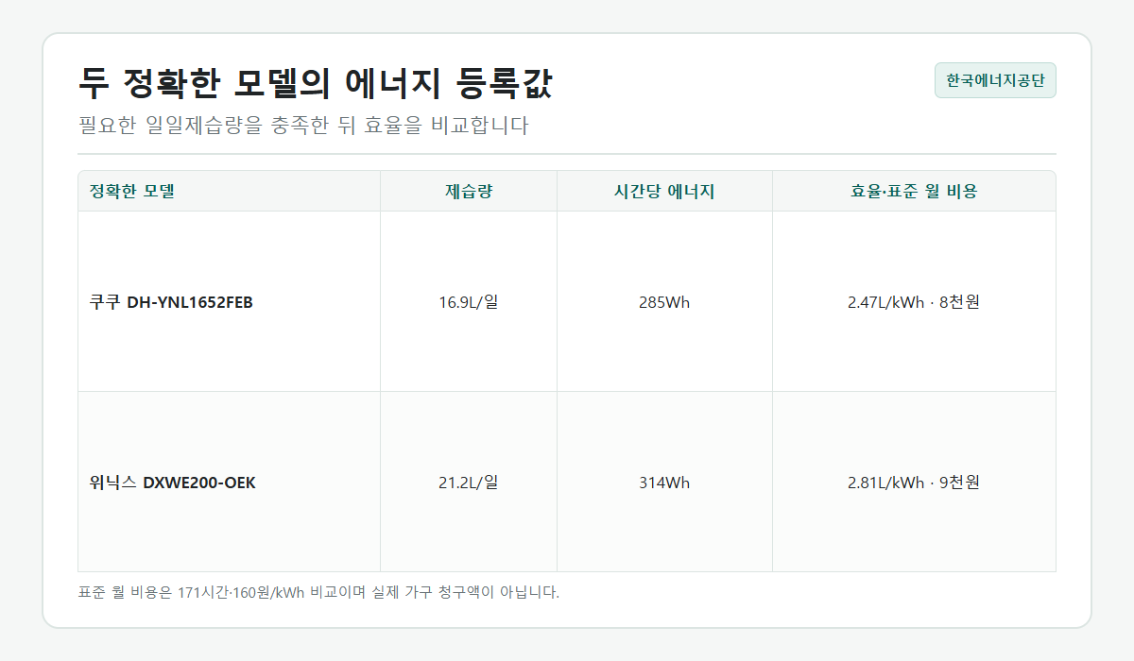
Task: Click the 2.47L/kWh · 8천원 cell
Action: coord(914,302)
